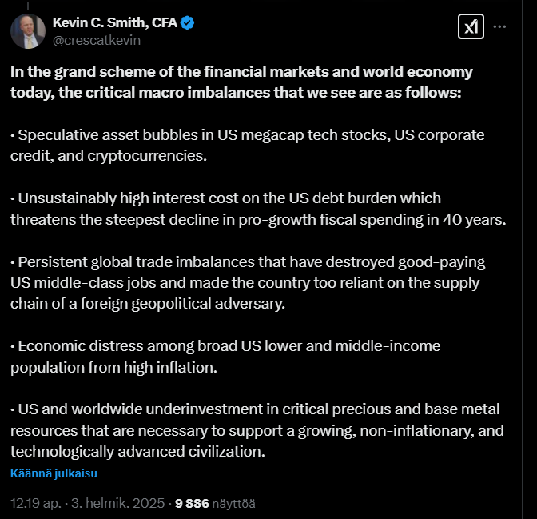
Task: Open the 12.19 ap. timestamp link
Action: coord(36,503)
